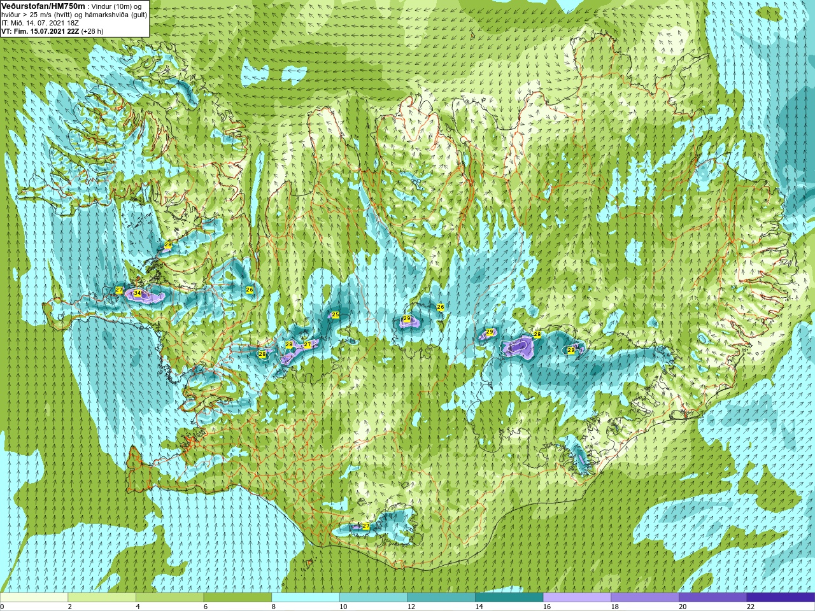Viewport: 815px width, 611px height.
Task: Pick the 12–14 m/s teal swatch
Action: (441, 598)
